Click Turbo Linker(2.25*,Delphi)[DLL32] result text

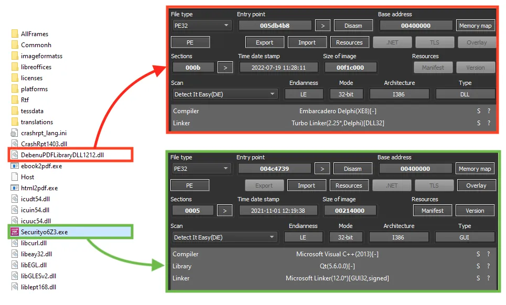[x=338, y=123]
